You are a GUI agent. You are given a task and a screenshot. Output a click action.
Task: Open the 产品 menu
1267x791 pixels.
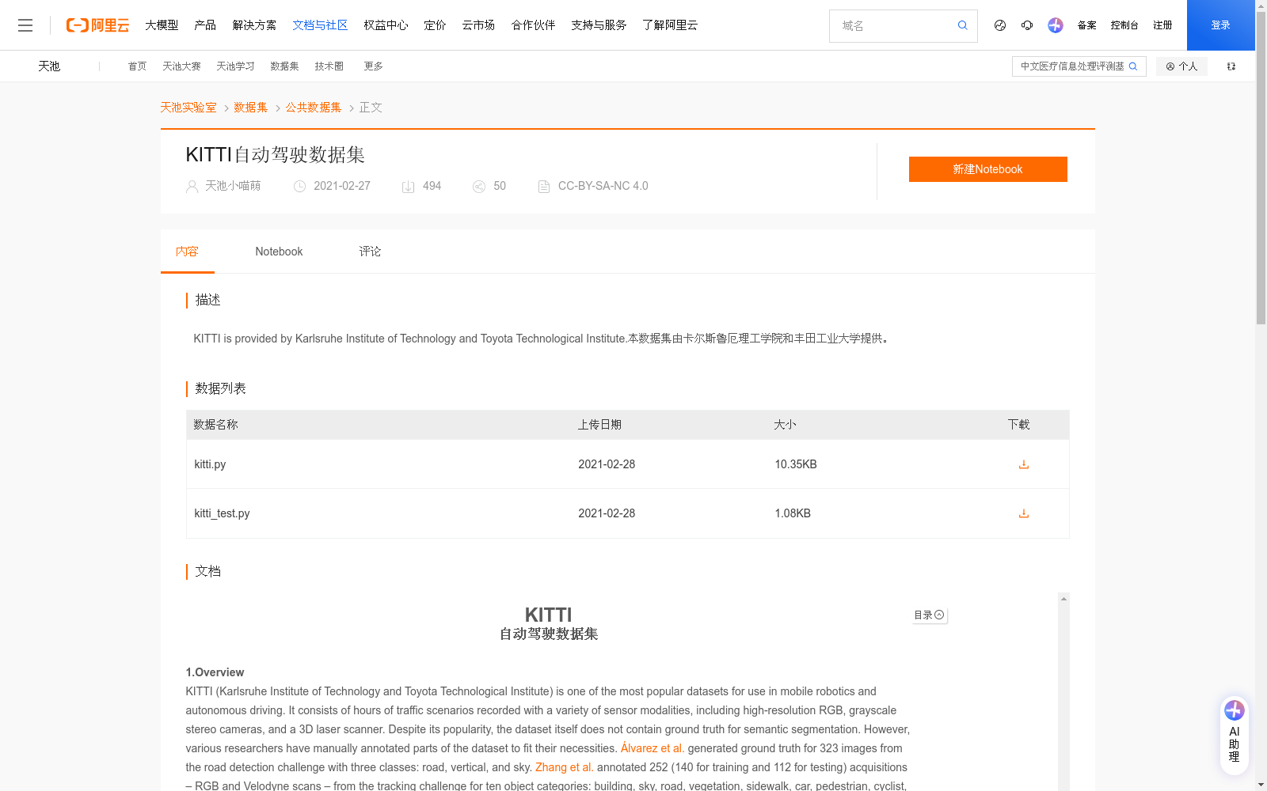tap(205, 25)
